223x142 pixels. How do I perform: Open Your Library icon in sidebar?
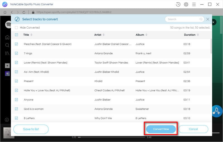7,53
